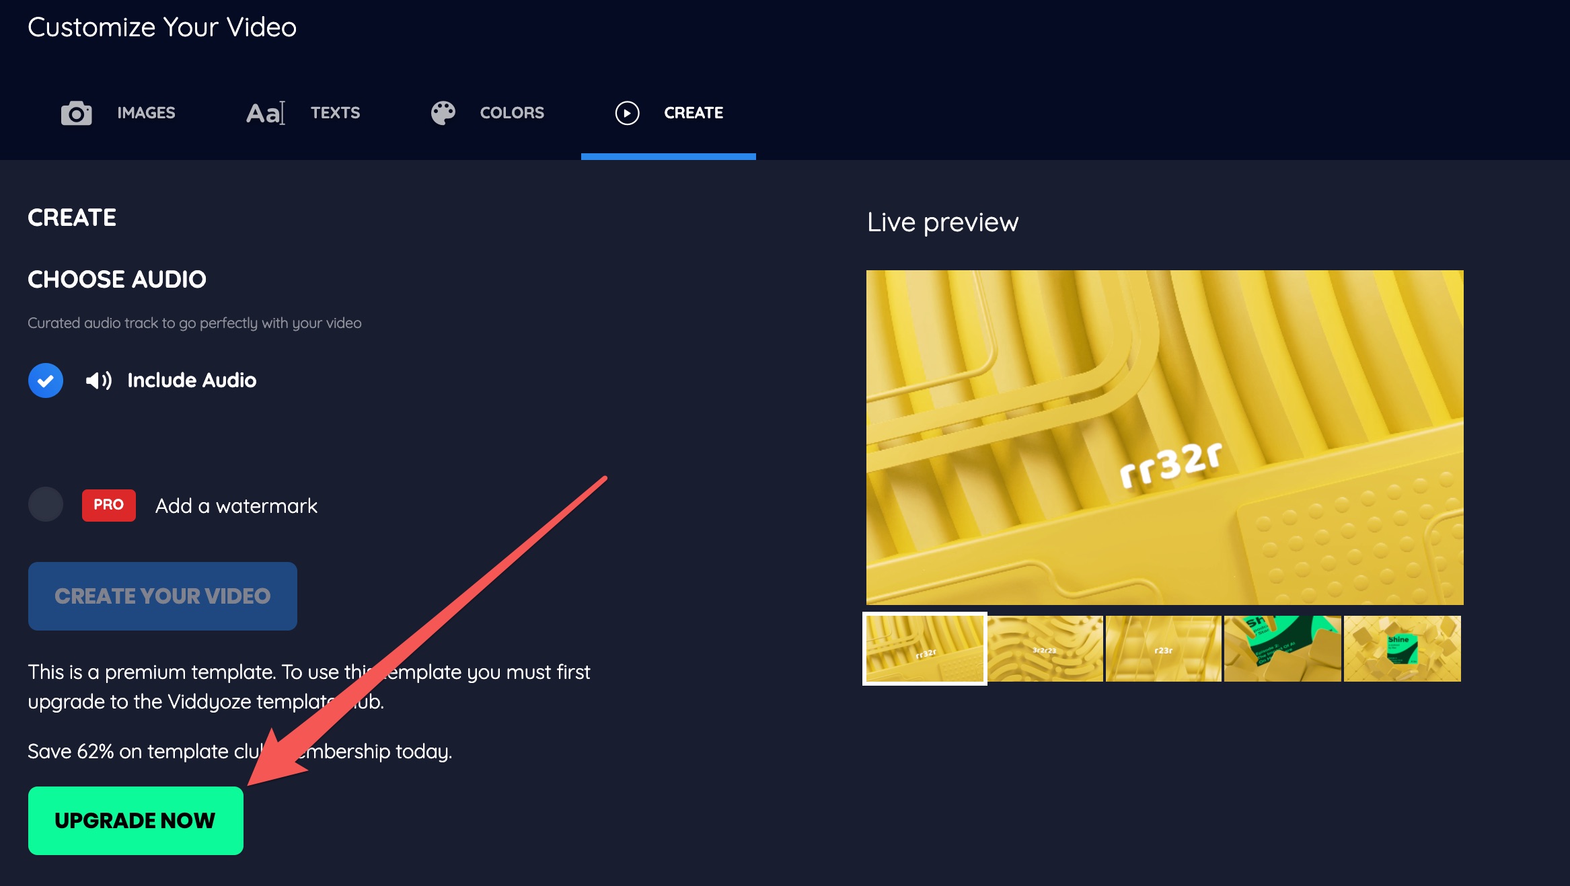Click the large live preview image
Image resolution: width=1570 pixels, height=886 pixels.
(x=1164, y=437)
